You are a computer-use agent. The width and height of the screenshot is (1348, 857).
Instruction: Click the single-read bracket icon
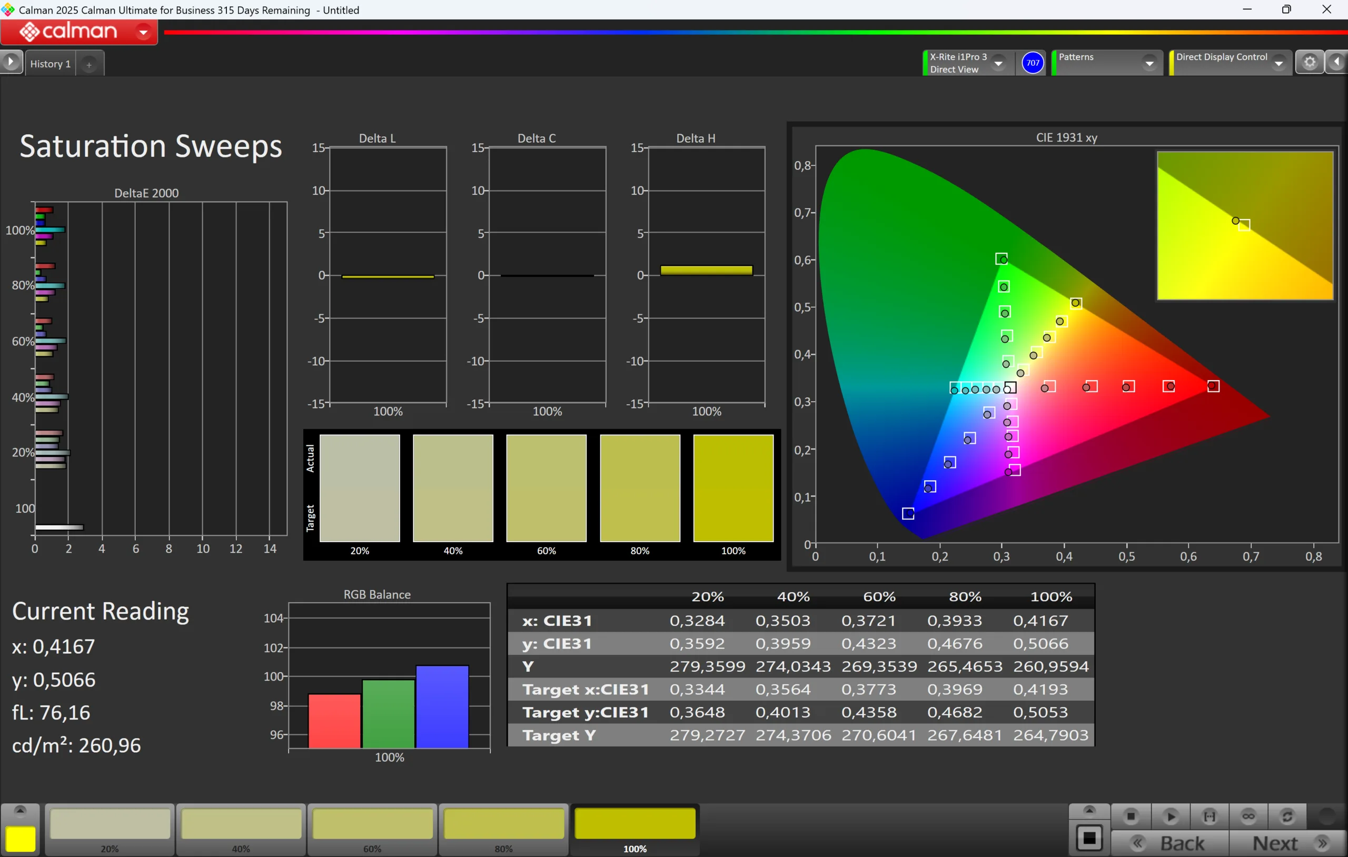(1209, 816)
